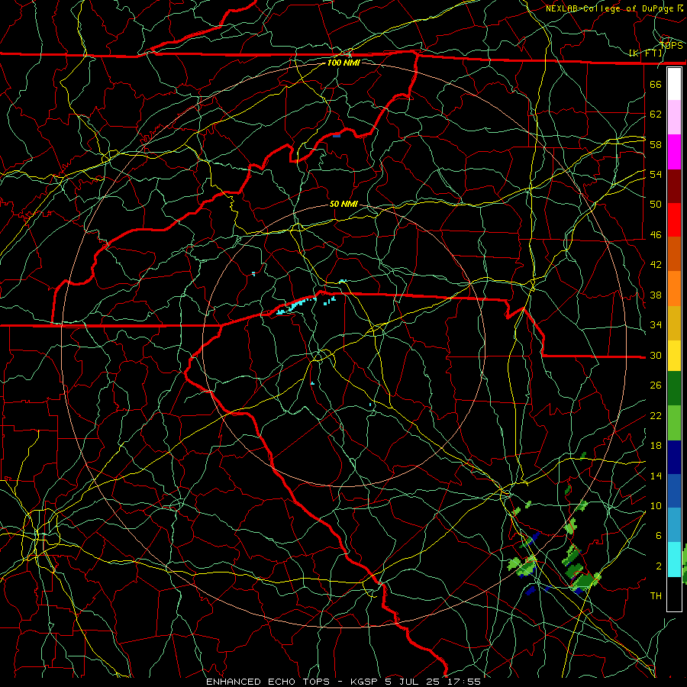Click the magenta color scale swatch
The width and height of the screenshot is (687, 687).
tap(674, 152)
